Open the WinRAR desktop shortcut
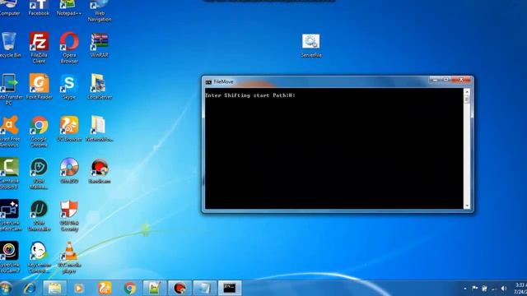Viewport: 527px width, 296px height. [x=100, y=44]
